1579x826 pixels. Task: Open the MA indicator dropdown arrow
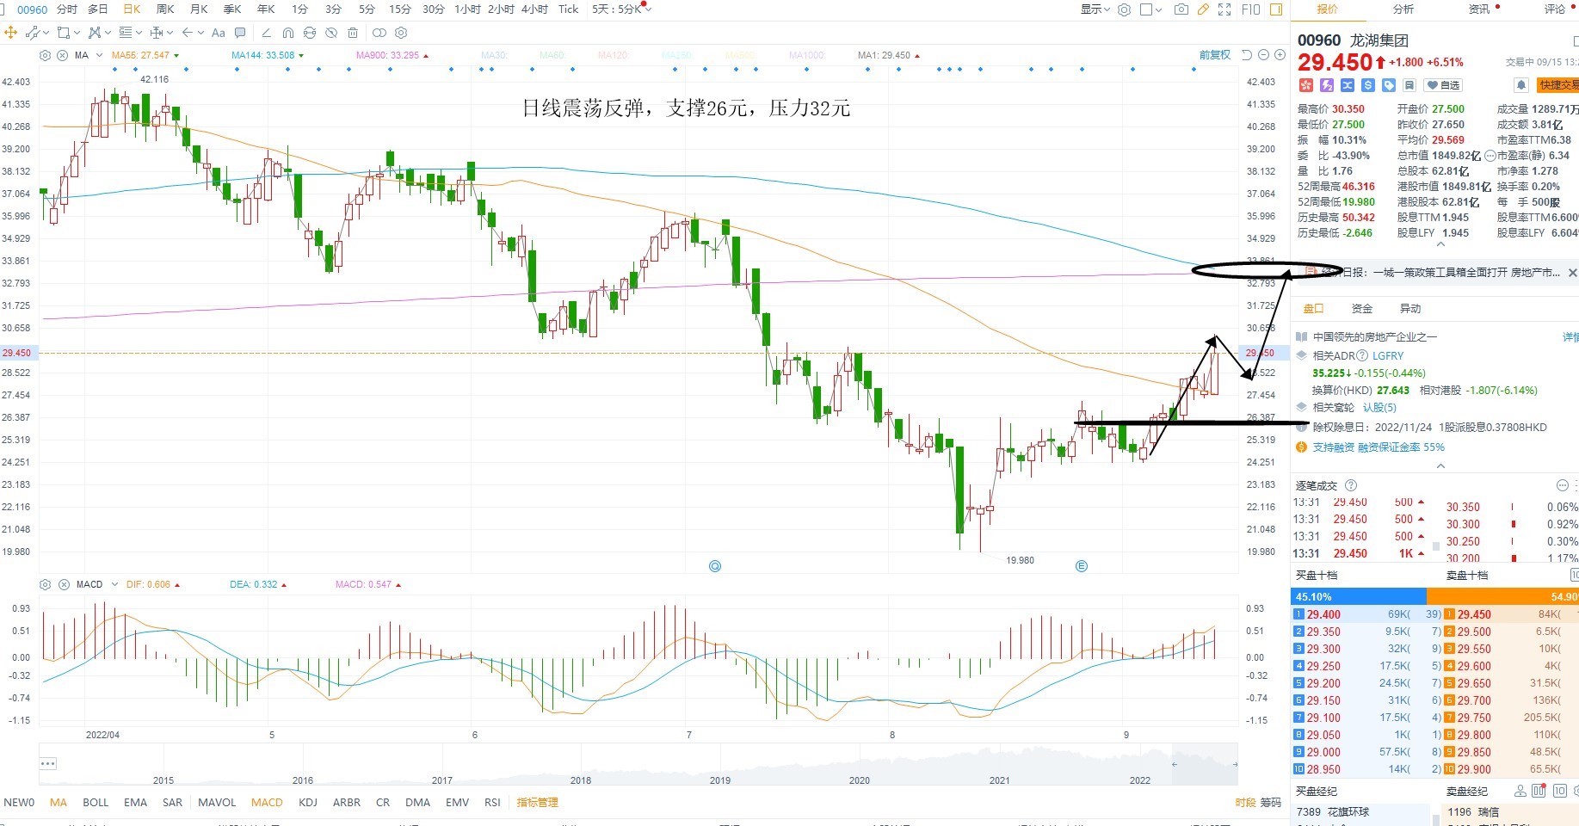click(x=100, y=55)
